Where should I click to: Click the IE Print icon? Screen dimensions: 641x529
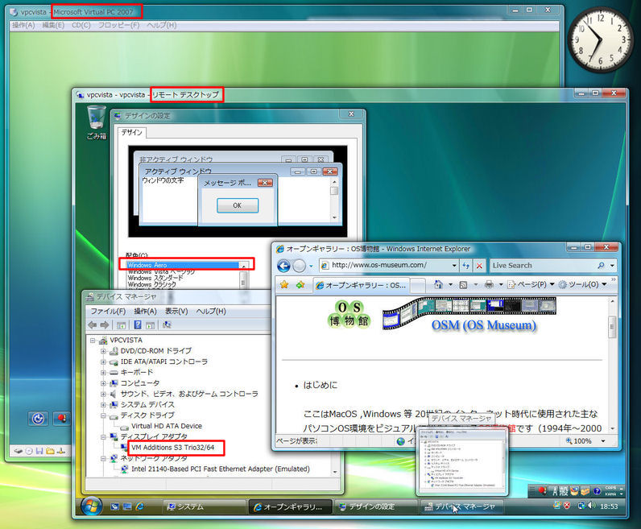tap(489, 284)
